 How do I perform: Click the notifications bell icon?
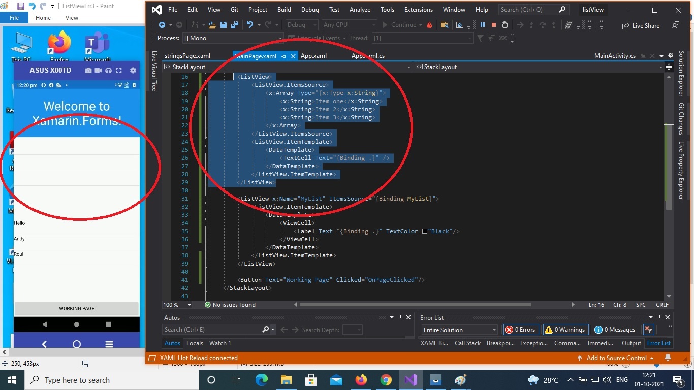pos(668,358)
